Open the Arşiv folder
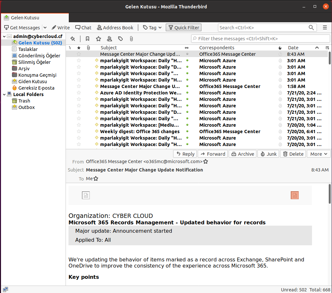 [x=24, y=69]
